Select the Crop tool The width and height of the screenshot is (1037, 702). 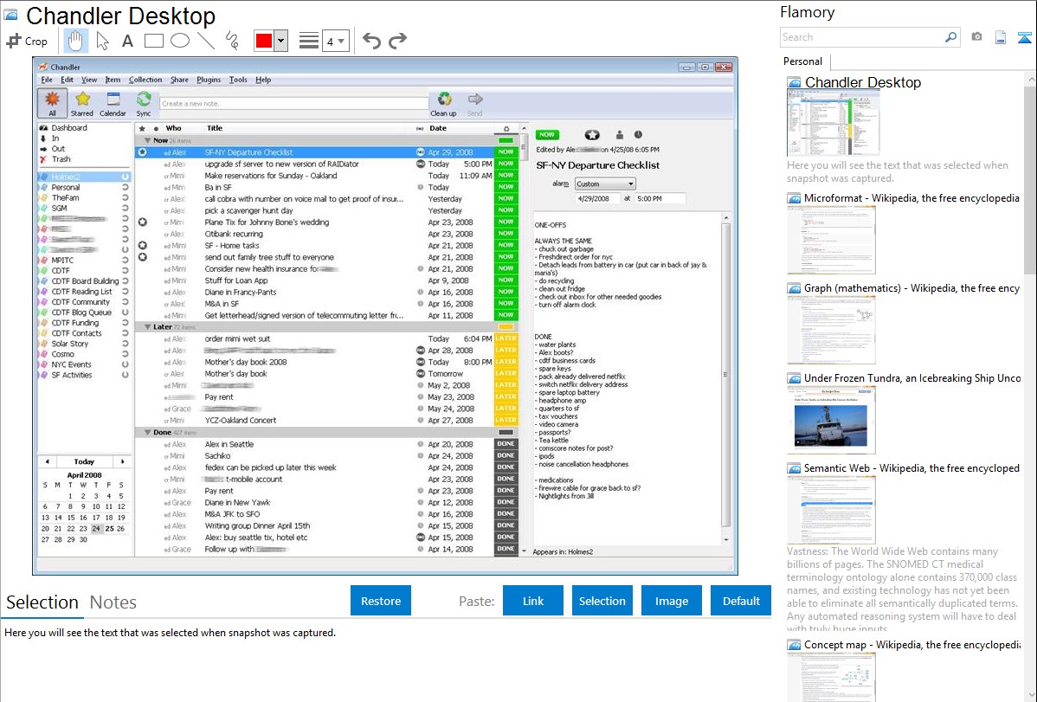point(27,41)
